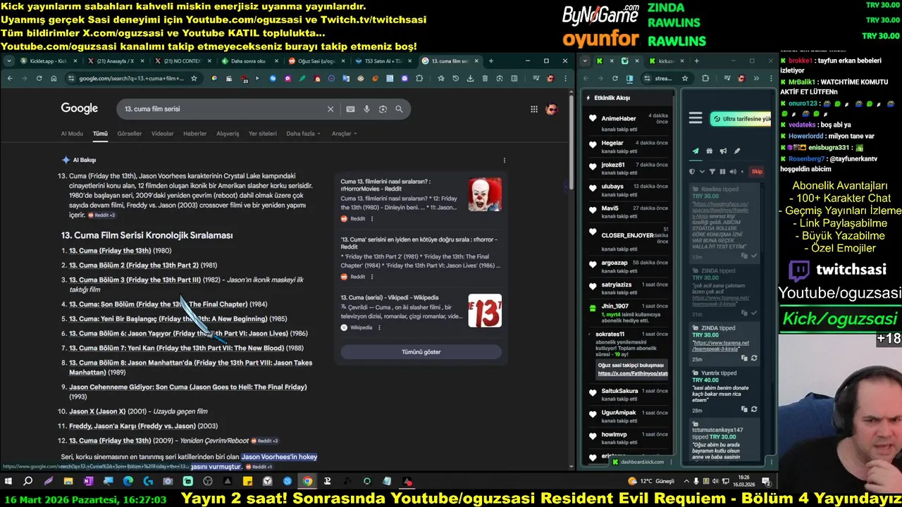Open the Chrome icon in the taskbar

(x=307, y=482)
